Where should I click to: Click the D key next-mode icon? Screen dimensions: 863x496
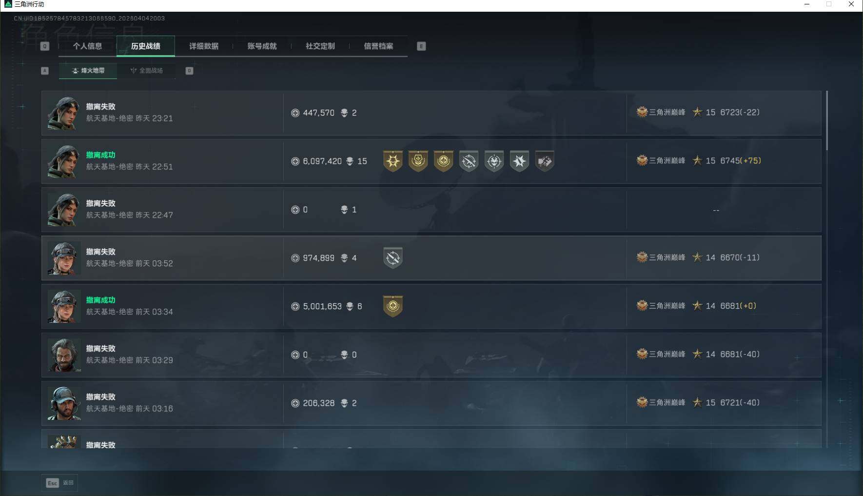tap(189, 71)
